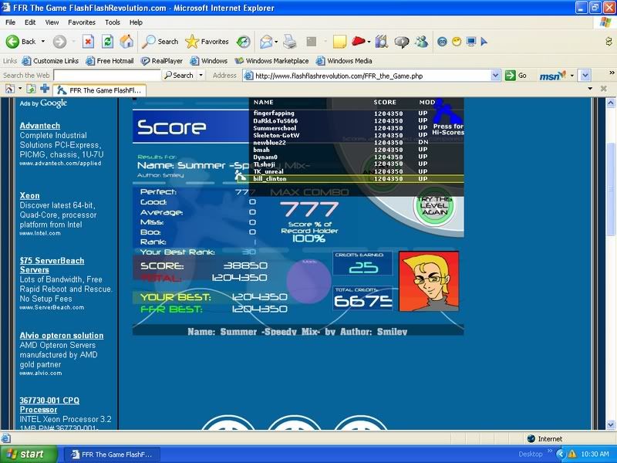This screenshot has width=617, height=463.
Task: Open the Advantech ad link
Action: pyautogui.click(x=40, y=126)
